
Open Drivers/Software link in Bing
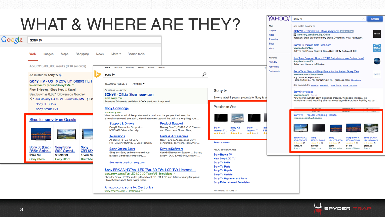click(x=172, y=149)
